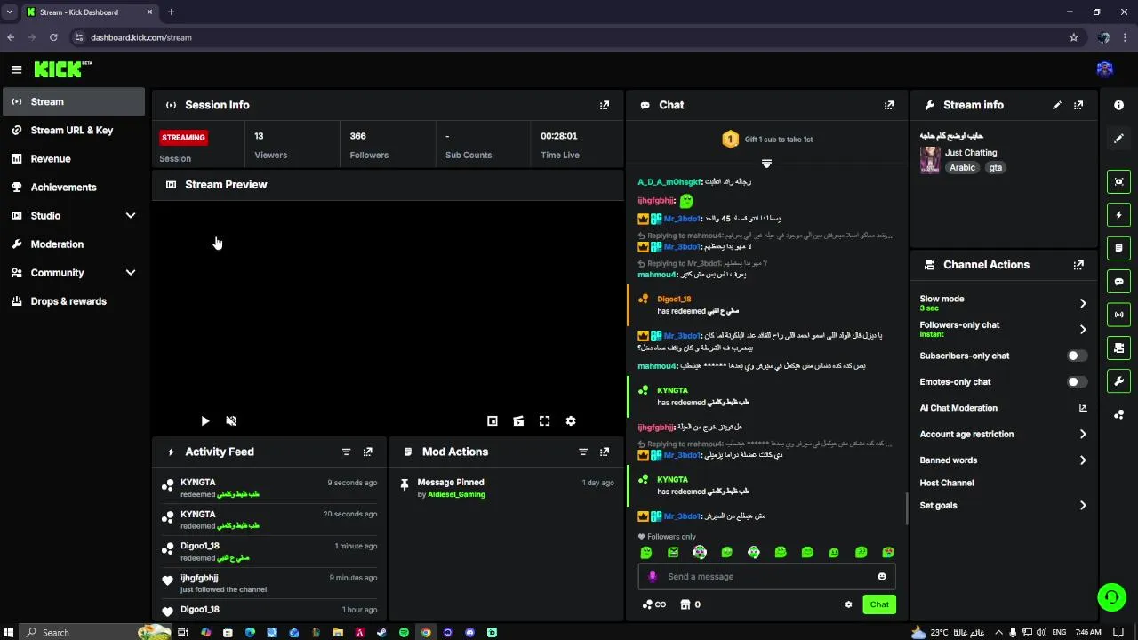Image resolution: width=1138 pixels, height=640 pixels.
Task: Click the Just Chatting category
Action: coord(971,153)
